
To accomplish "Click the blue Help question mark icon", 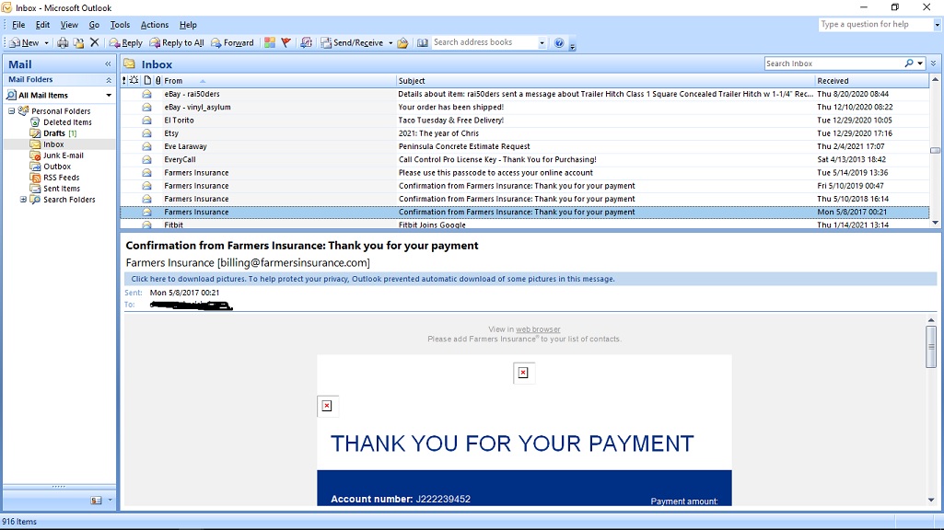I will (x=559, y=42).
